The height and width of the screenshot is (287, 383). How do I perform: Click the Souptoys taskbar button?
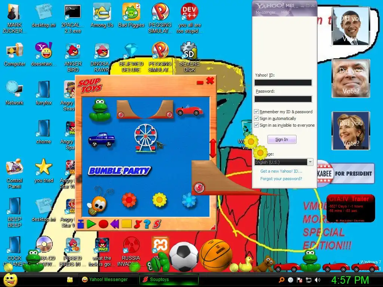click(x=169, y=280)
